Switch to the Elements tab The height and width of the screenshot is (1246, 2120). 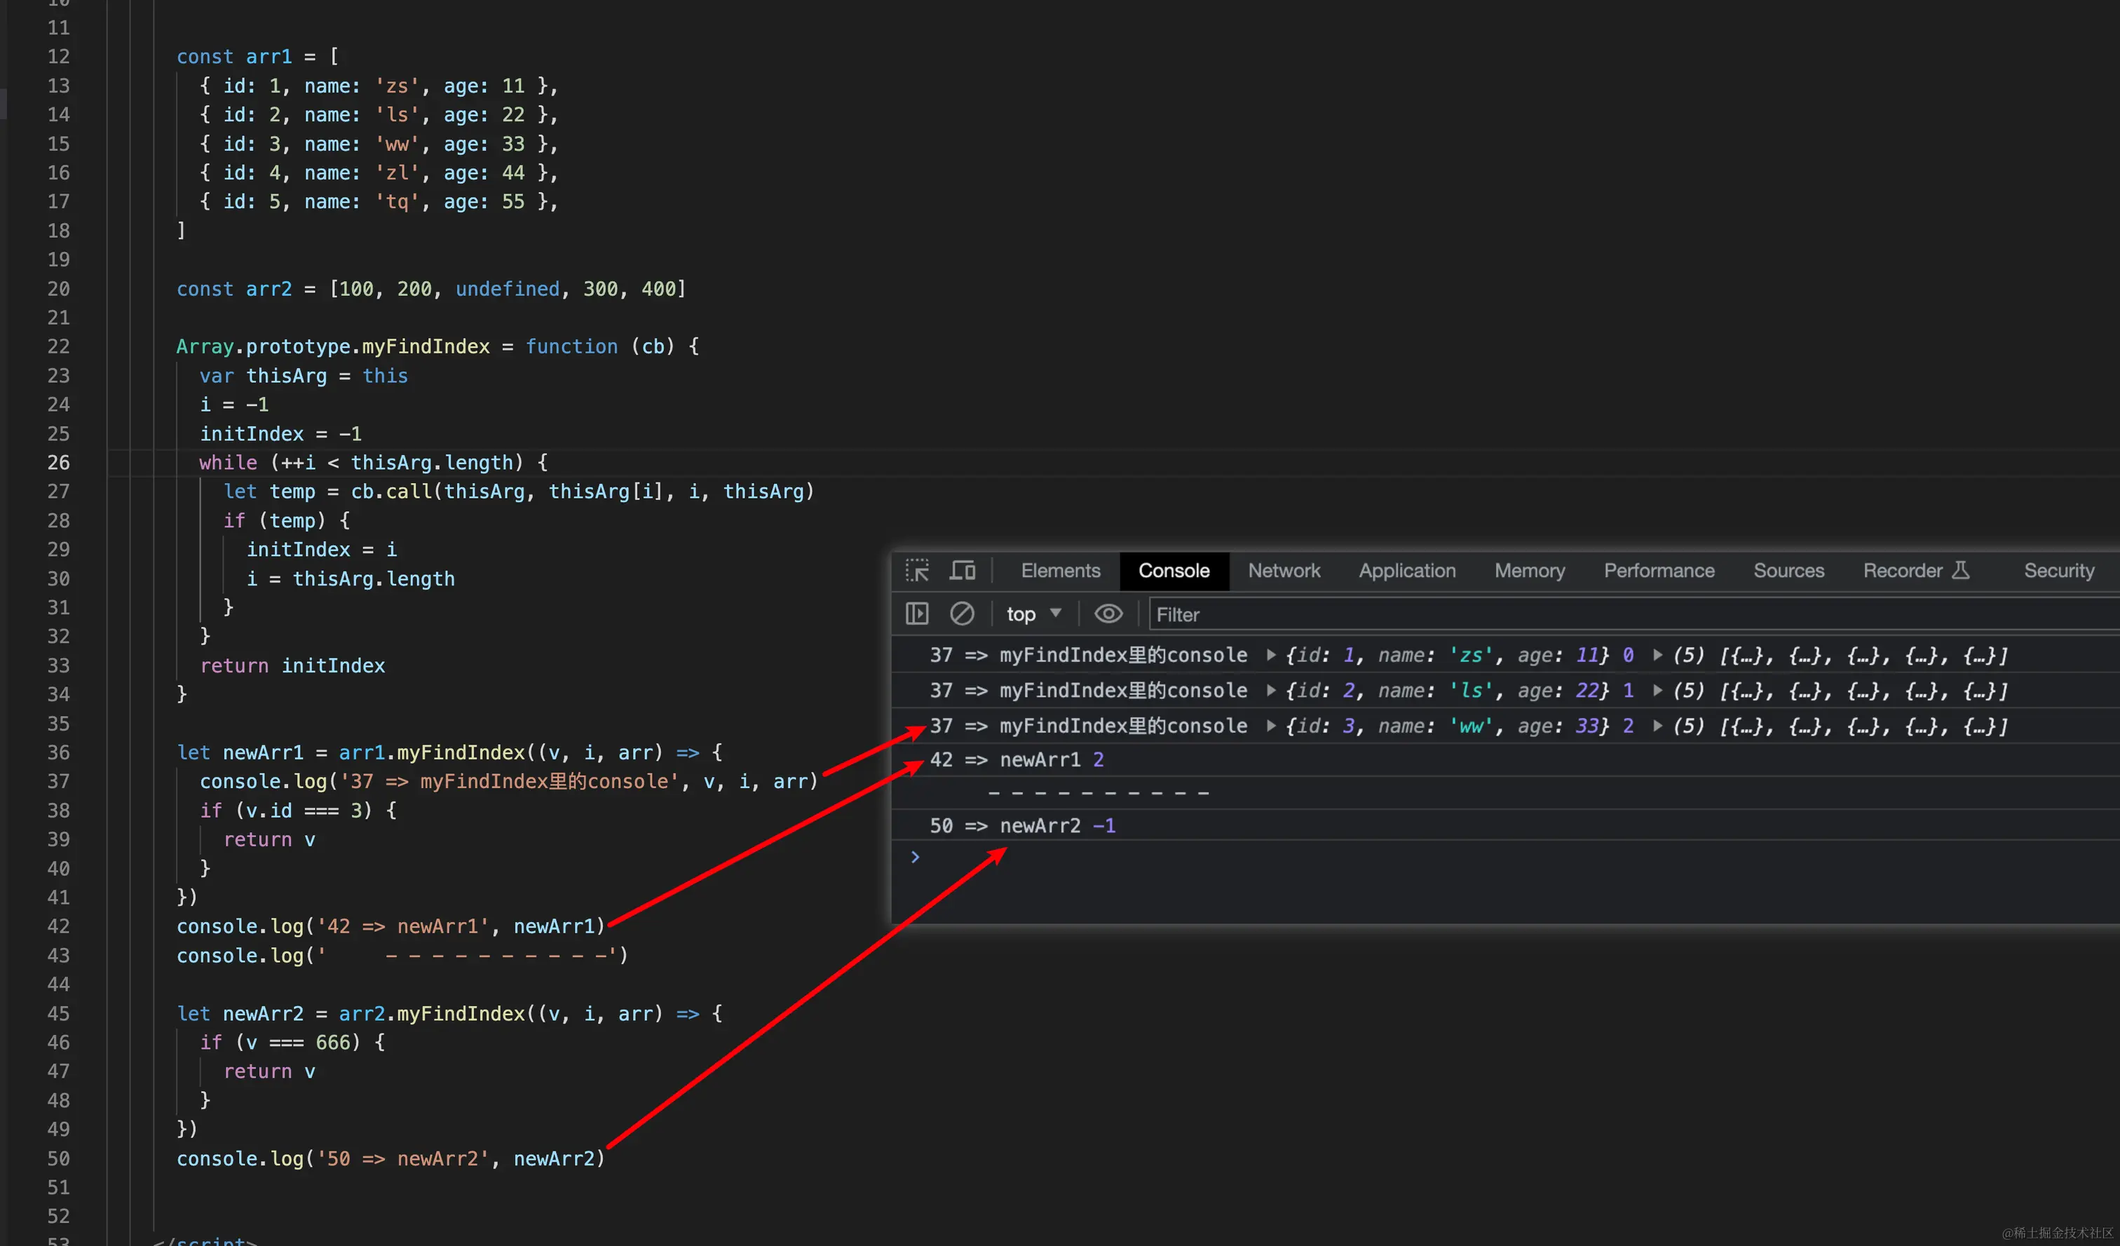[1060, 571]
